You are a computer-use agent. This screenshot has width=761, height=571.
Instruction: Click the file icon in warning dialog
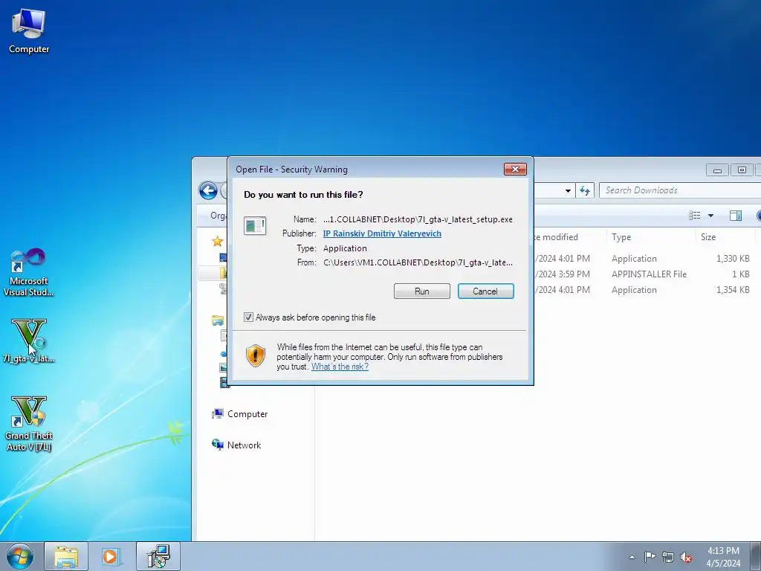[x=255, y=226]
